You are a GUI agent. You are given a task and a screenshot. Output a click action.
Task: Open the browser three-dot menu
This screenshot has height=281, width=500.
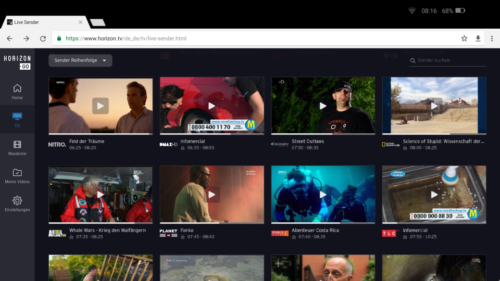click(x=492, y=39)
